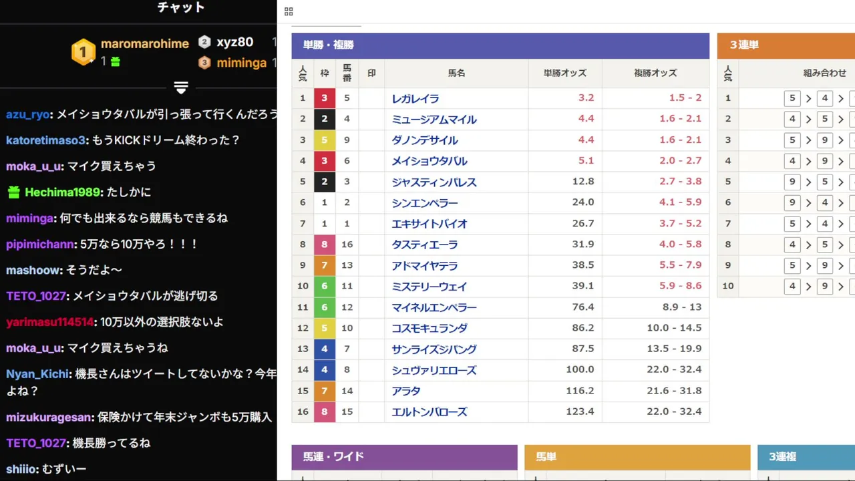Click the green subscriber badge beside Hechima1989
The height and width of the screenshot is (481, 855).
(13, 192)
